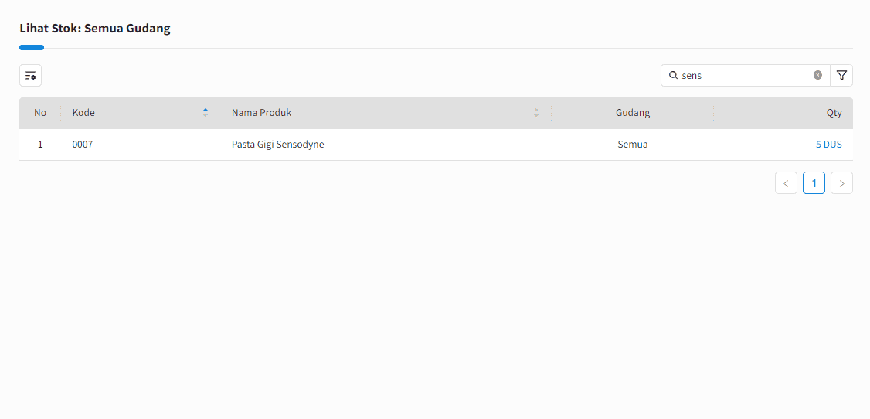Go to the previous page arrow

click(x=787, y=183)
